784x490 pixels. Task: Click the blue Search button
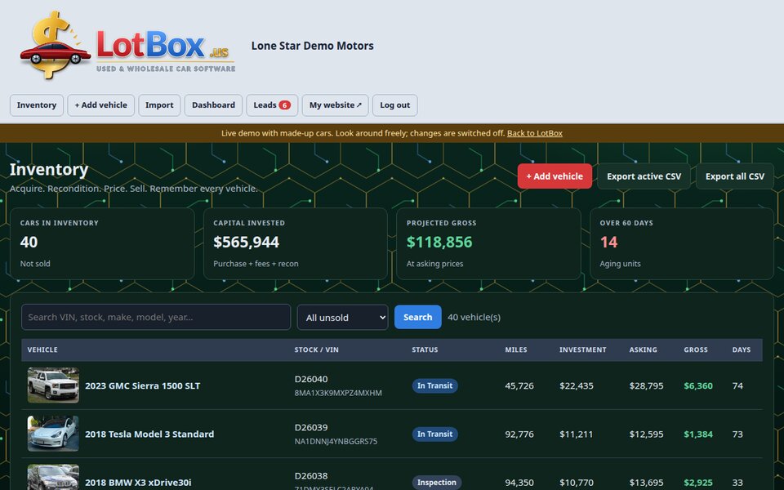418,317
